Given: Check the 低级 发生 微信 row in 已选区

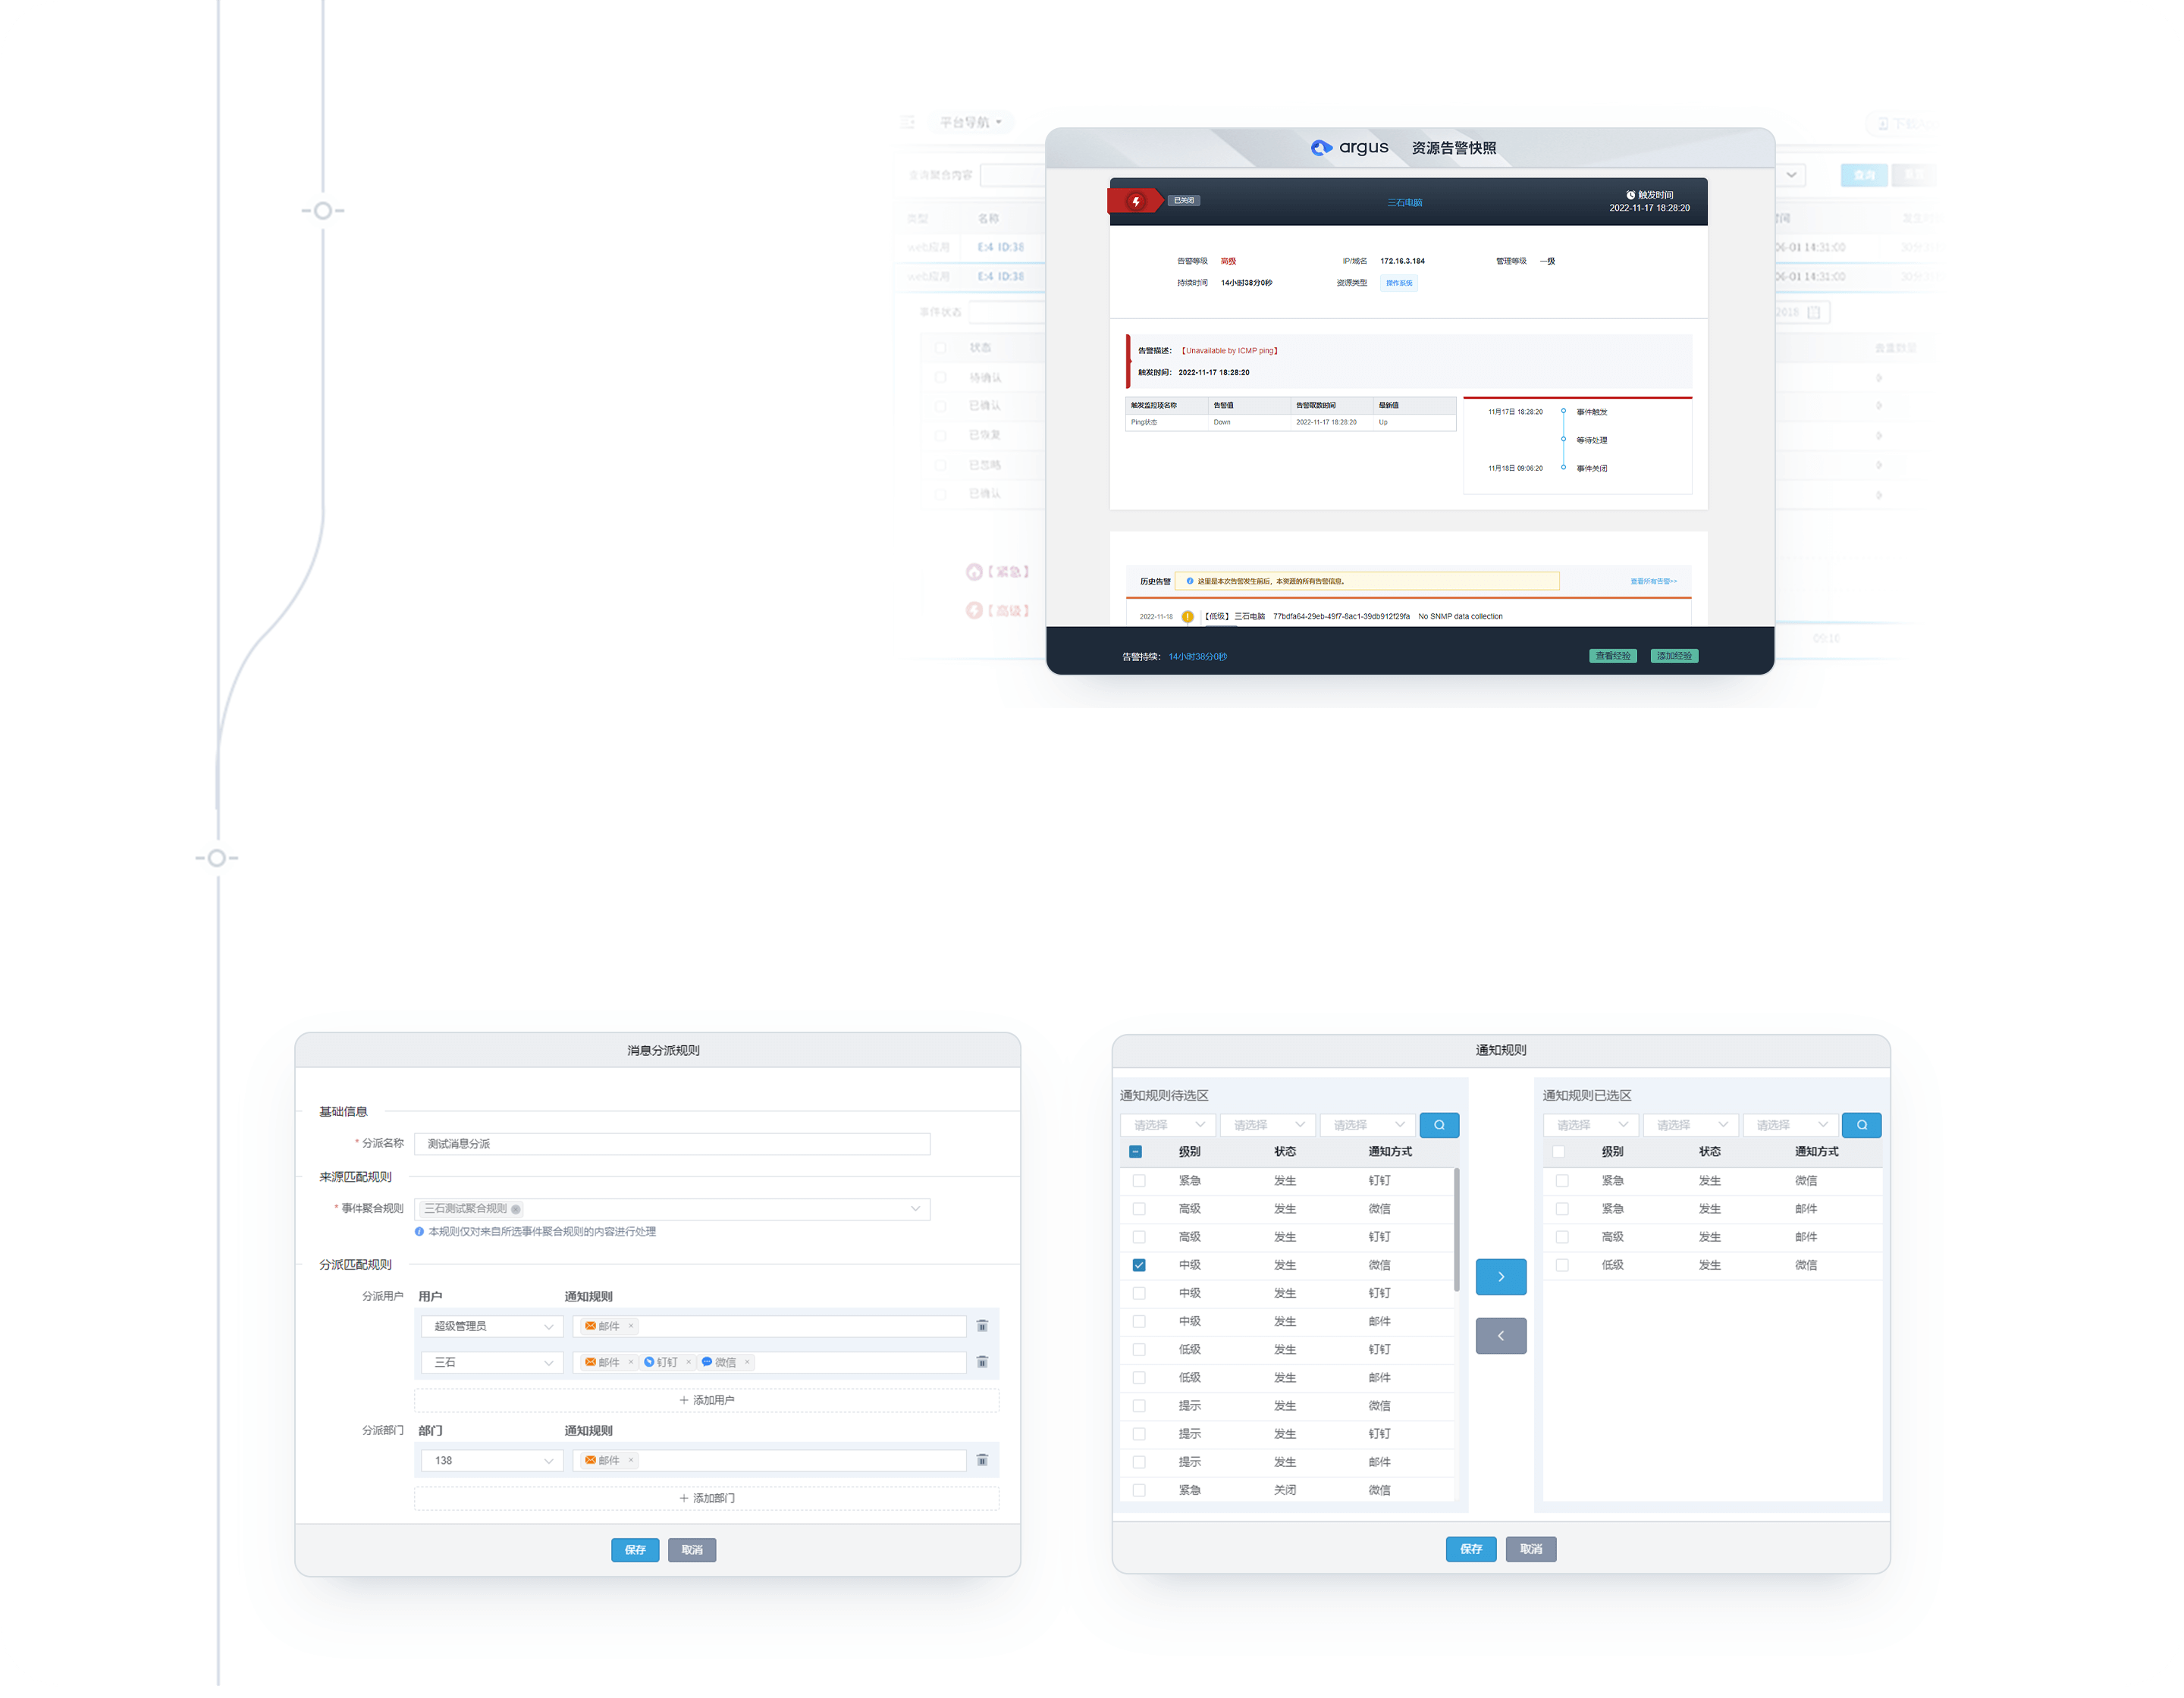Looking at the screenshot, I should coord(1562,1265).
